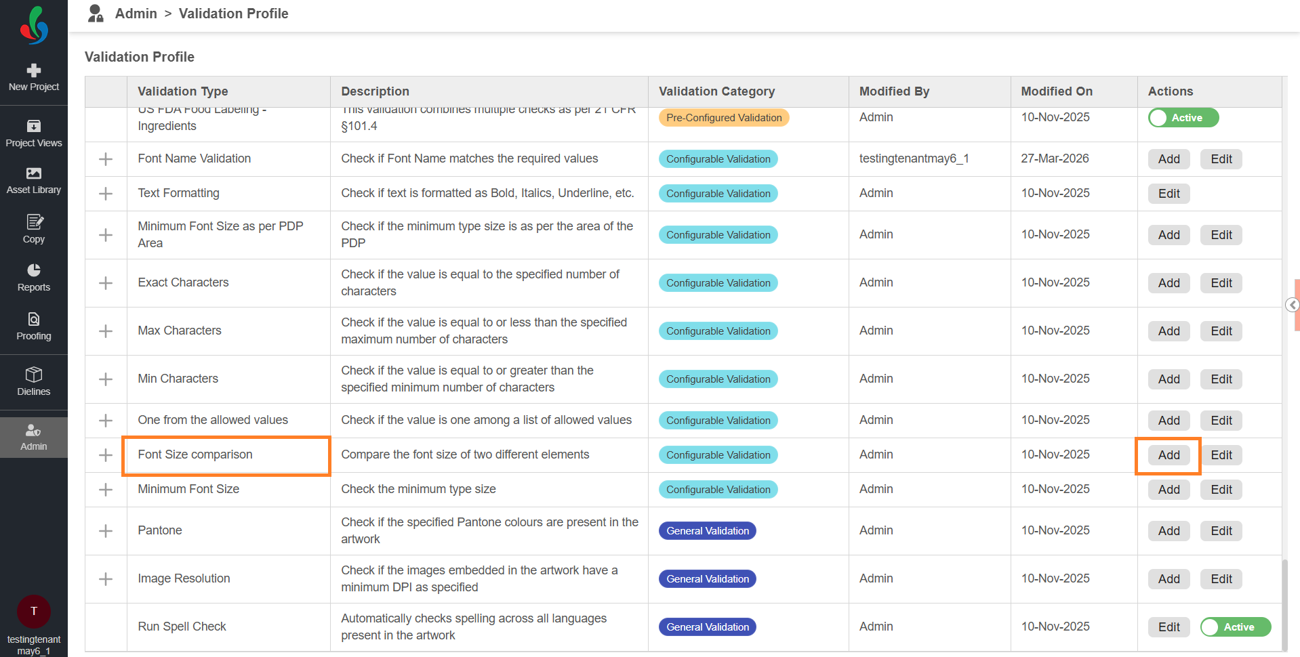Click the New Project plus icon
The width and height of the screenshot is (1300, 657).
click(x=34, y=70)
